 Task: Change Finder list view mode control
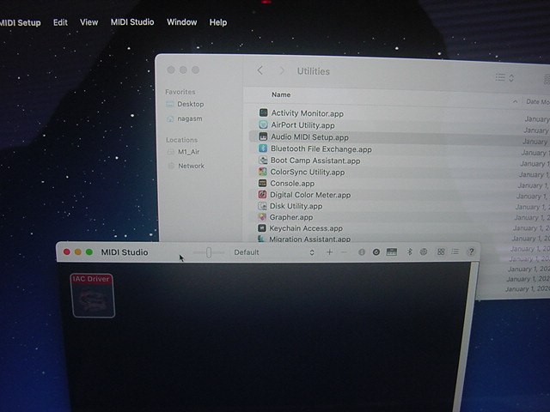coord(504,77)
